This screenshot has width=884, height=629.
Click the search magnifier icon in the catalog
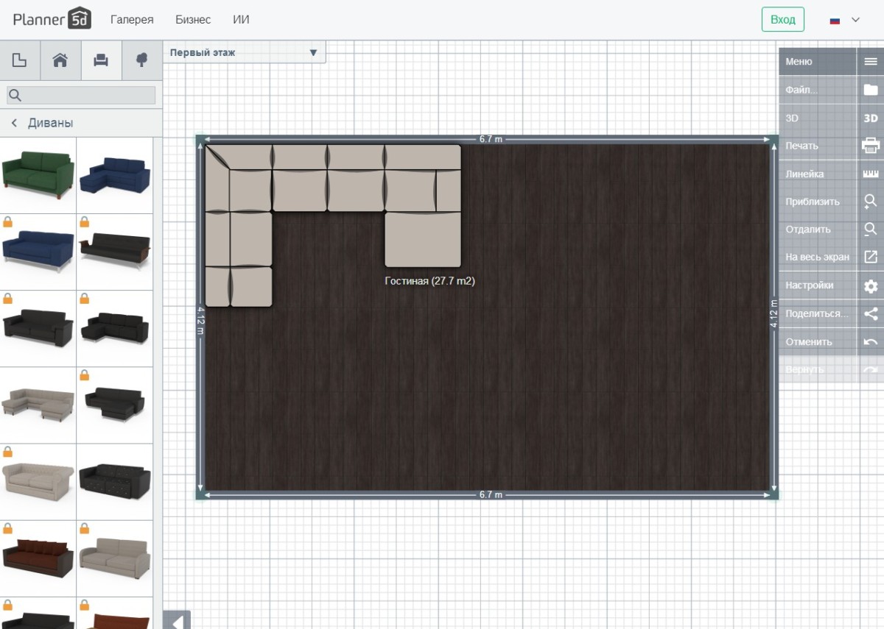click(x=15, y=95)
